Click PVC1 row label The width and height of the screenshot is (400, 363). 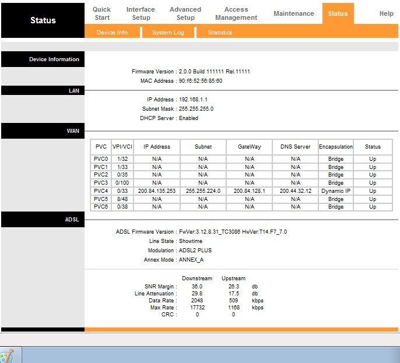click(x=101, y=167)
